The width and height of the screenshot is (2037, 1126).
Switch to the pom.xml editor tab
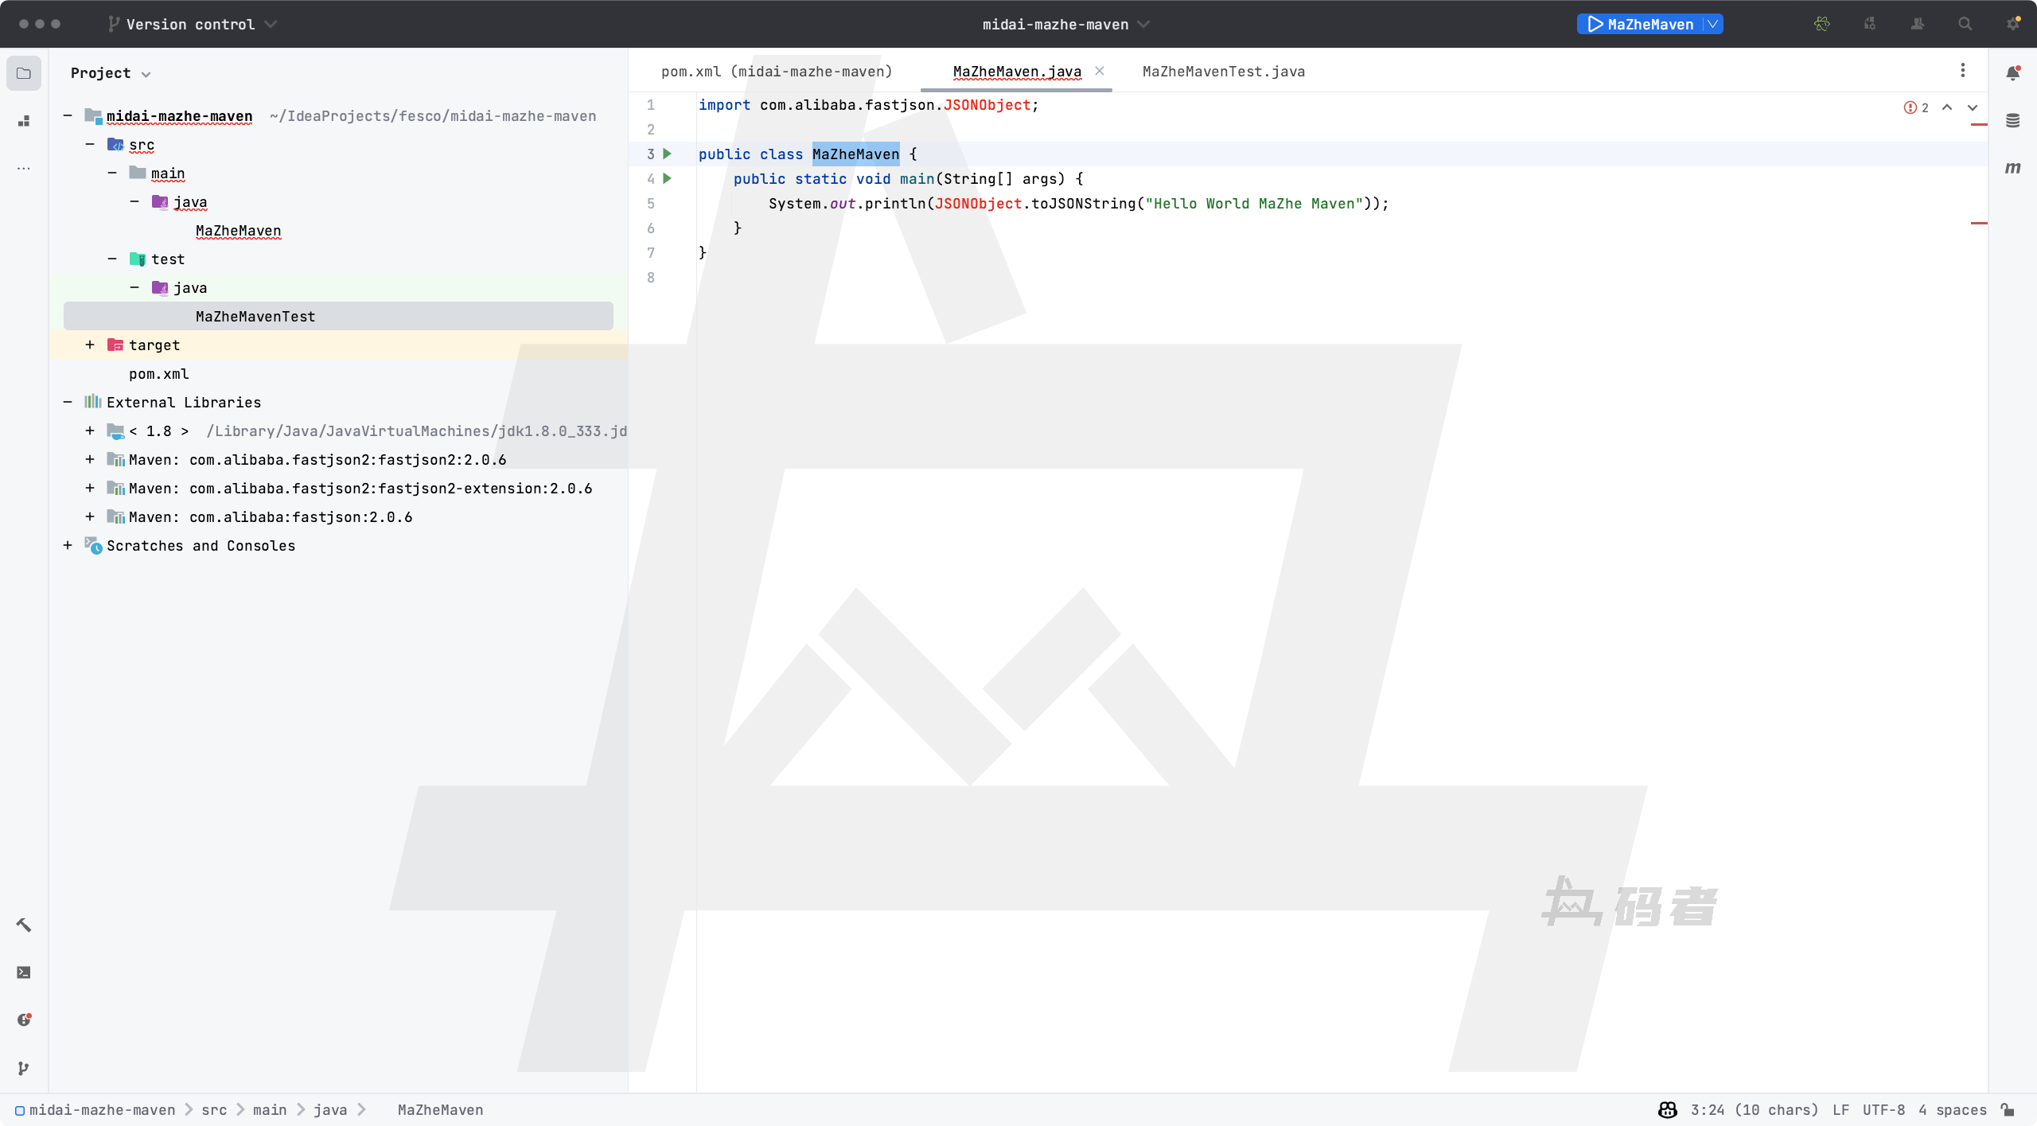(x=776, y=72)
